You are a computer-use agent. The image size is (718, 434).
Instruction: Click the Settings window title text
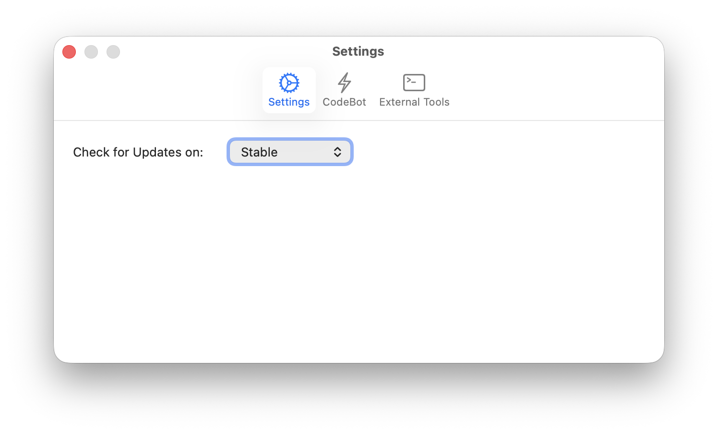[x=358, y=51]
